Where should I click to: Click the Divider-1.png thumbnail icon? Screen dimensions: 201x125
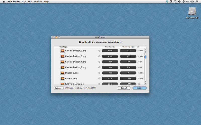62,73
